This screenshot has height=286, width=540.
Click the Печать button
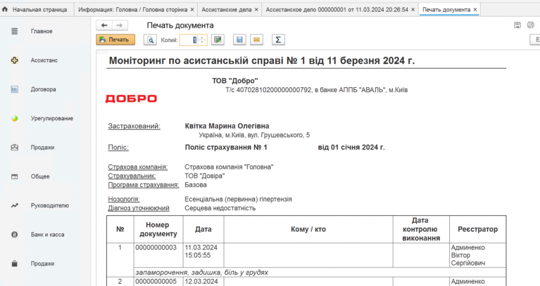point(115,40)
